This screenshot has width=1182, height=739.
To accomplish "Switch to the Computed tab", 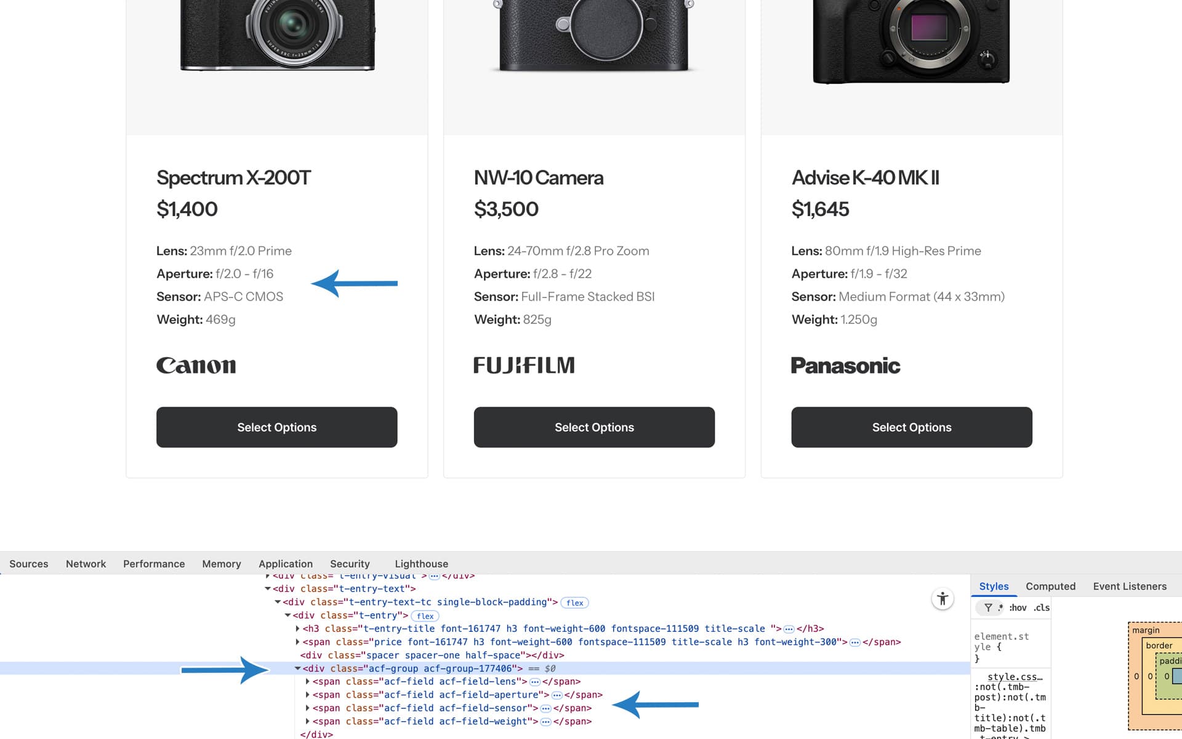I will click(x=1050, y=586).
